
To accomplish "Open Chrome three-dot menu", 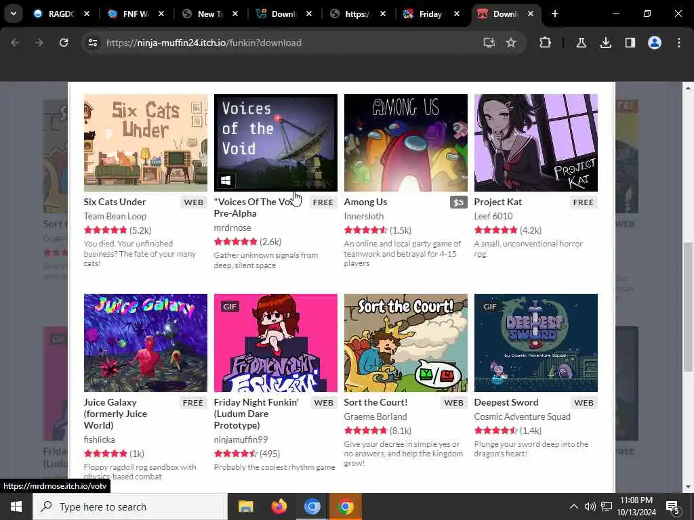I will click(679, 43).
